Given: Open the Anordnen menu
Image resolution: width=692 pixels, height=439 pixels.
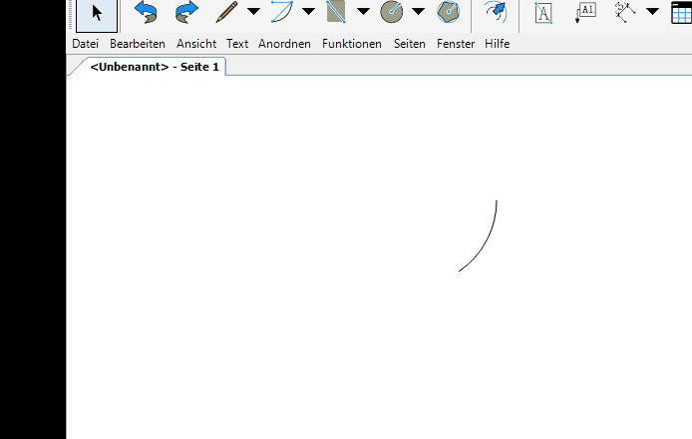Looking at the screenshot, I should pos(284,44).
